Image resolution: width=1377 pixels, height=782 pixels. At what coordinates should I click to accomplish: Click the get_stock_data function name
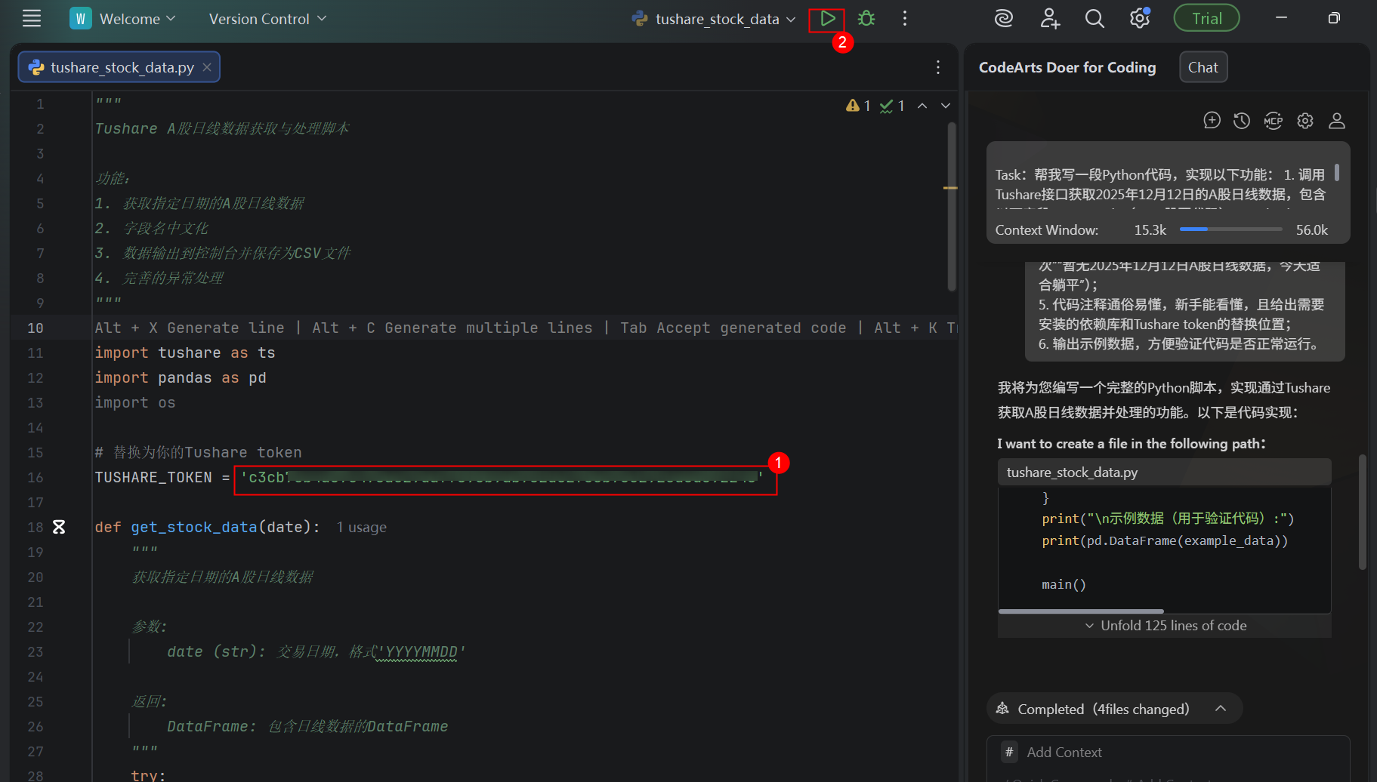coord(194,528)
